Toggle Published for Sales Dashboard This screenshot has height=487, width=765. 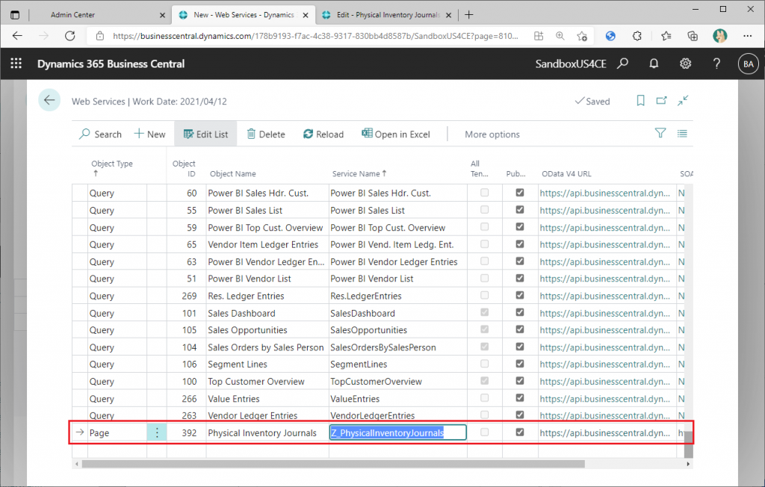coord(520,312)
